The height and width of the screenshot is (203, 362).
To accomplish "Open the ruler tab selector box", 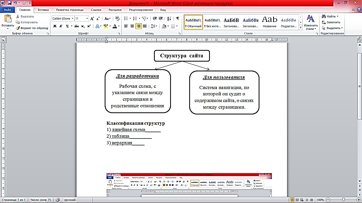I will pyautogui.click(x=3, y=40).
